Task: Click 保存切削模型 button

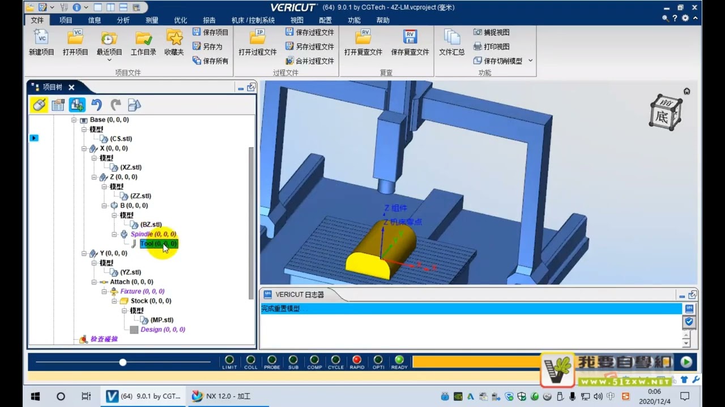Action: (x=498, y=60)
